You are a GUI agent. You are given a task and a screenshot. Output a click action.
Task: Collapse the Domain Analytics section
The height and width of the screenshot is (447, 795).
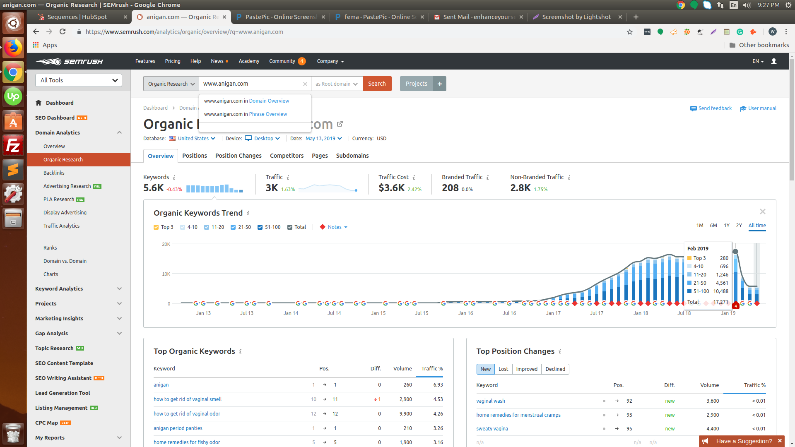tap(119, 132)
